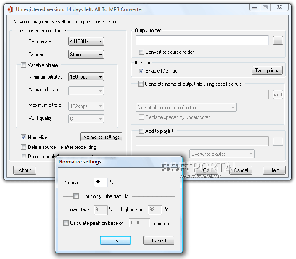296x259 pixels.
Task: Click Cancel in the main converter window
Action: tap(241, 170)
